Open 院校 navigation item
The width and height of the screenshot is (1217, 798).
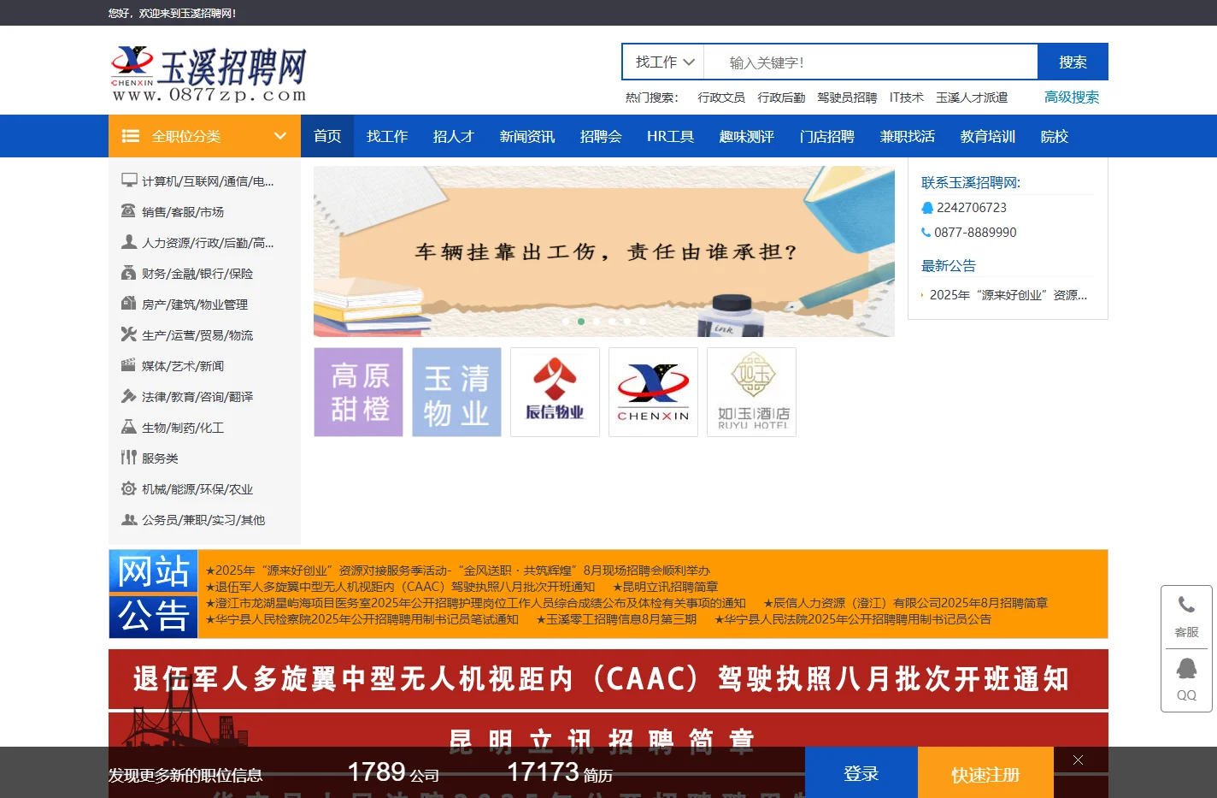(x=1055, y=136)
